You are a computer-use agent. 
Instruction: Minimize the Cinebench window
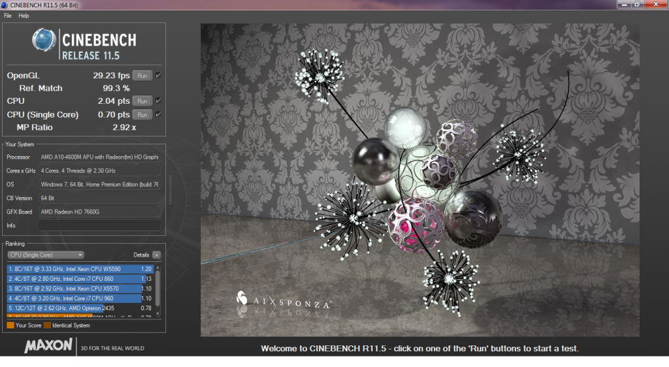pyautogui.click(x=624, y=5)
